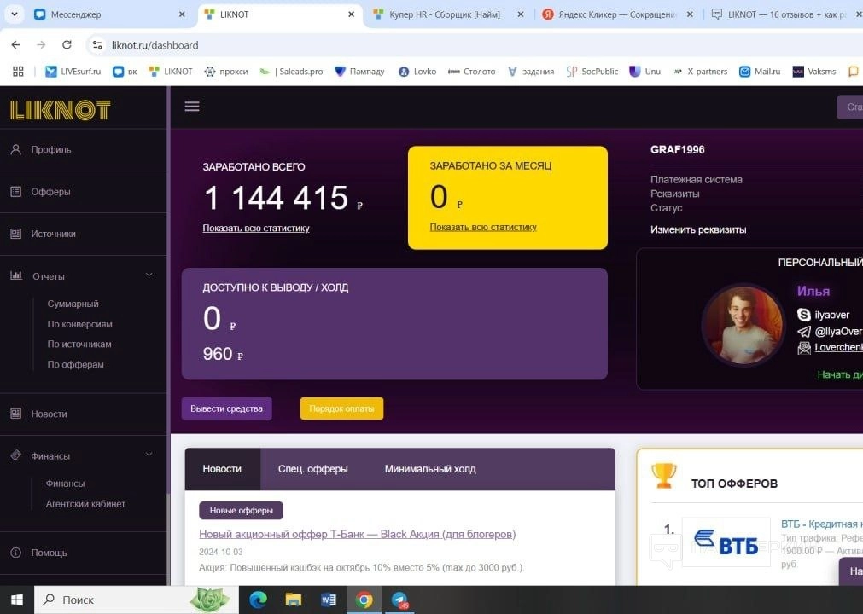Open the LIVEsurf.ru bookmark
863x614 pixels.
point(73,72)
